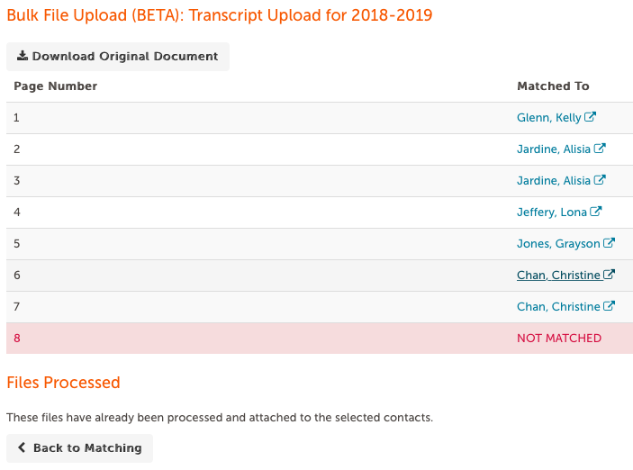
Task: Click external link icon beside Glenn, Kelly
Action: (590, 117)
